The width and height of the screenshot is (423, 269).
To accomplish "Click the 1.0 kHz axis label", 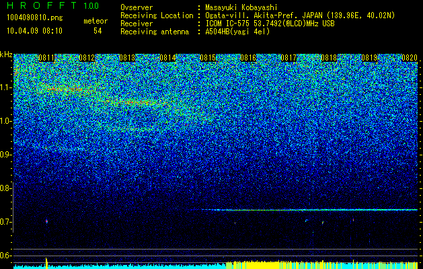I will [5, 121].
